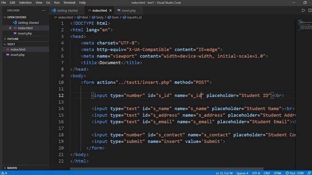312x175 pixels.
Task: Close the index.html editor tab
Action: tap(111, 11)
